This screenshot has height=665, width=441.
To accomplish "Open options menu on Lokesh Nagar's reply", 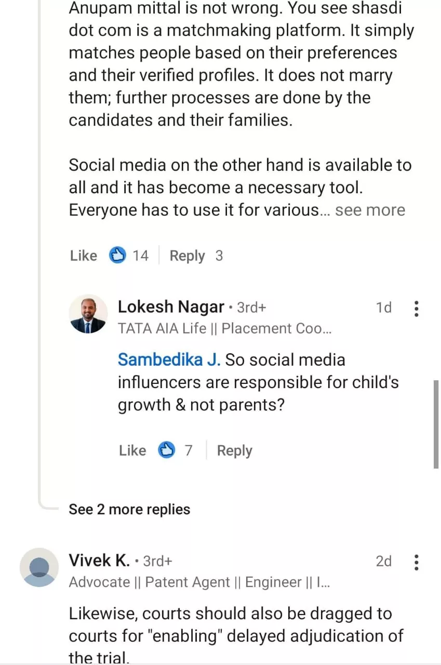I will coord(416,309).
